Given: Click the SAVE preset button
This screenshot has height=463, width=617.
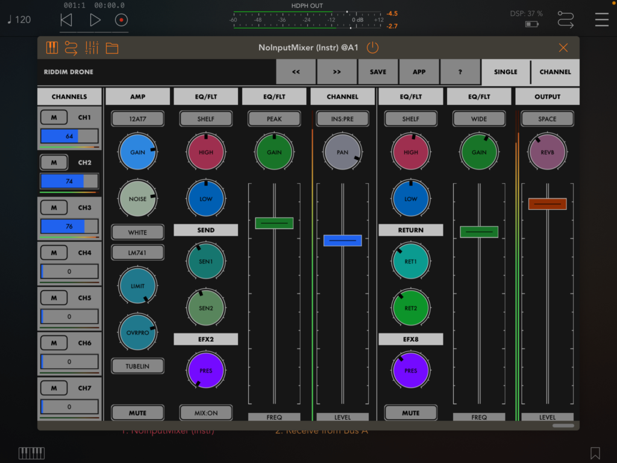Looking at the screenshot, I should pos(378,72).
